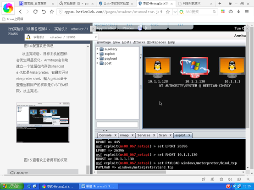Image resolution: width=254 pixels, height=190 pixels.
Task: Open the Windows 开始 Start button
Action: click(12, 186)
